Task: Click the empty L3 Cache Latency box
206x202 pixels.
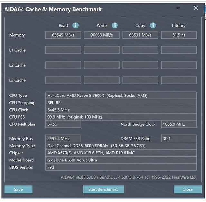Action: (179, 80)
